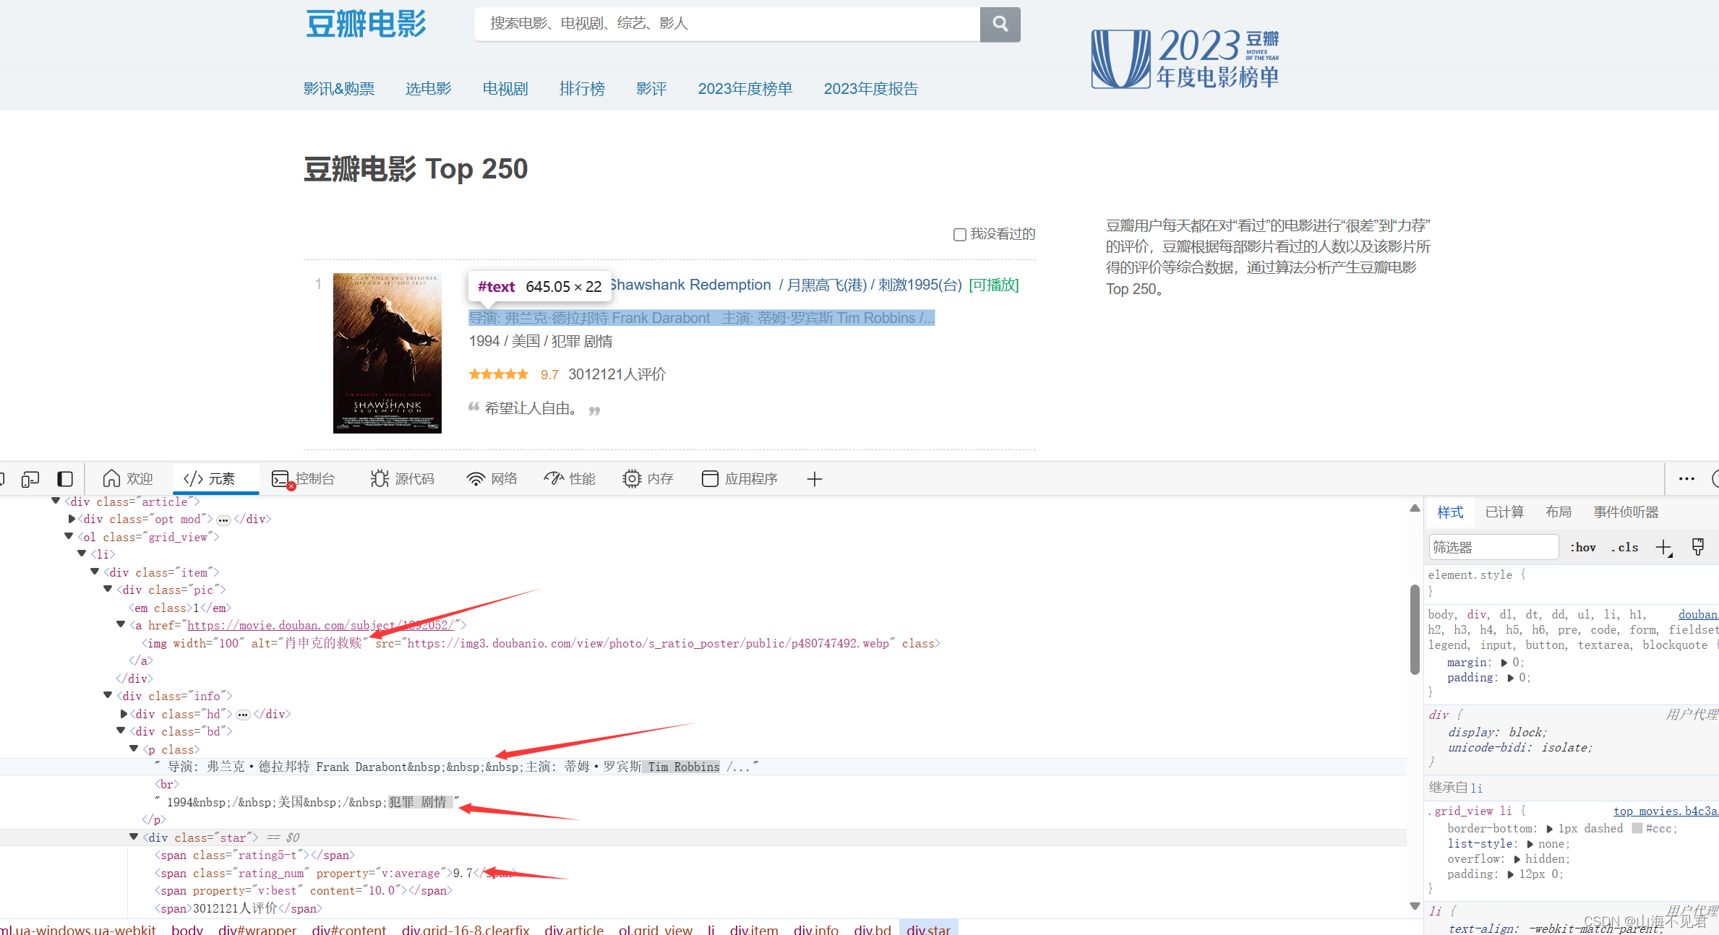
Task: Toggle the .cls class editor
Action: (1624, 547)
